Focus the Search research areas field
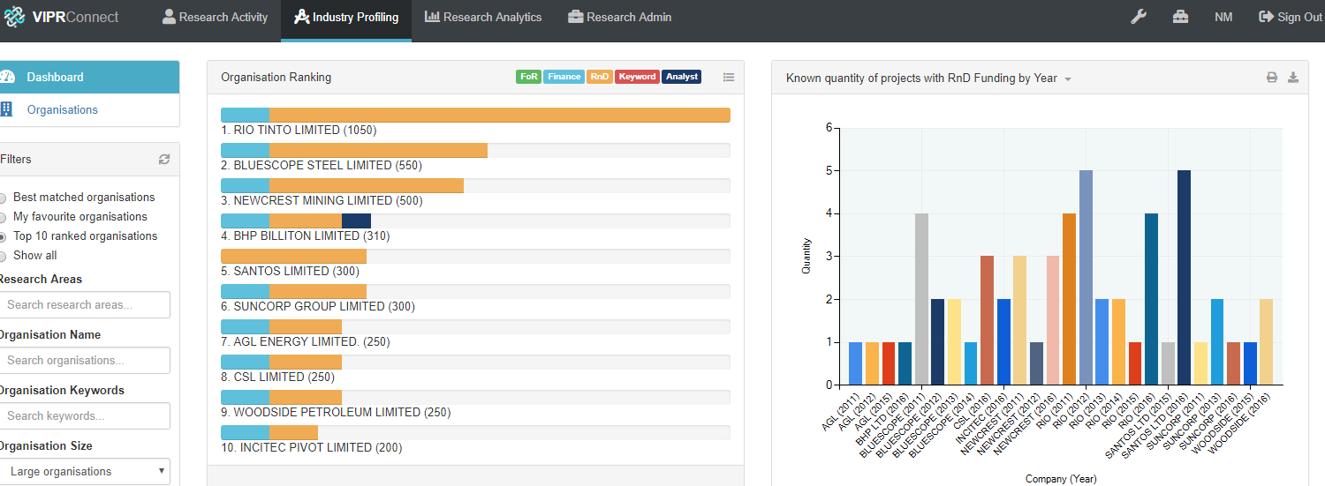The height and width of the screenshot is (486, 1325). coord(85,305)
